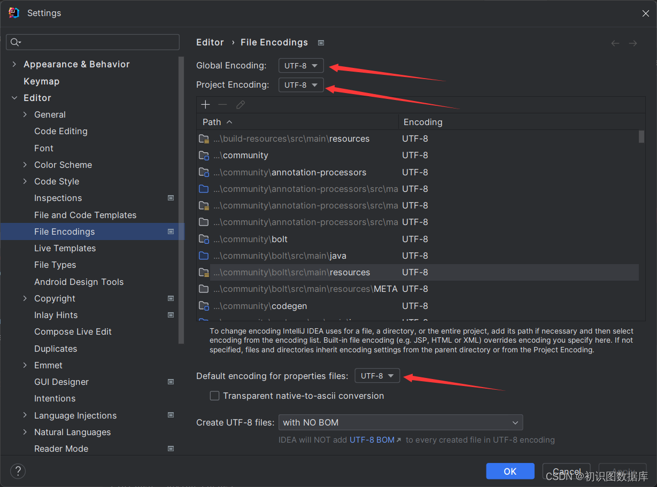The height and width of the screenshot is (487, 657).
Task: Click module folder icon of ...\community row
Action: [204, 156]
